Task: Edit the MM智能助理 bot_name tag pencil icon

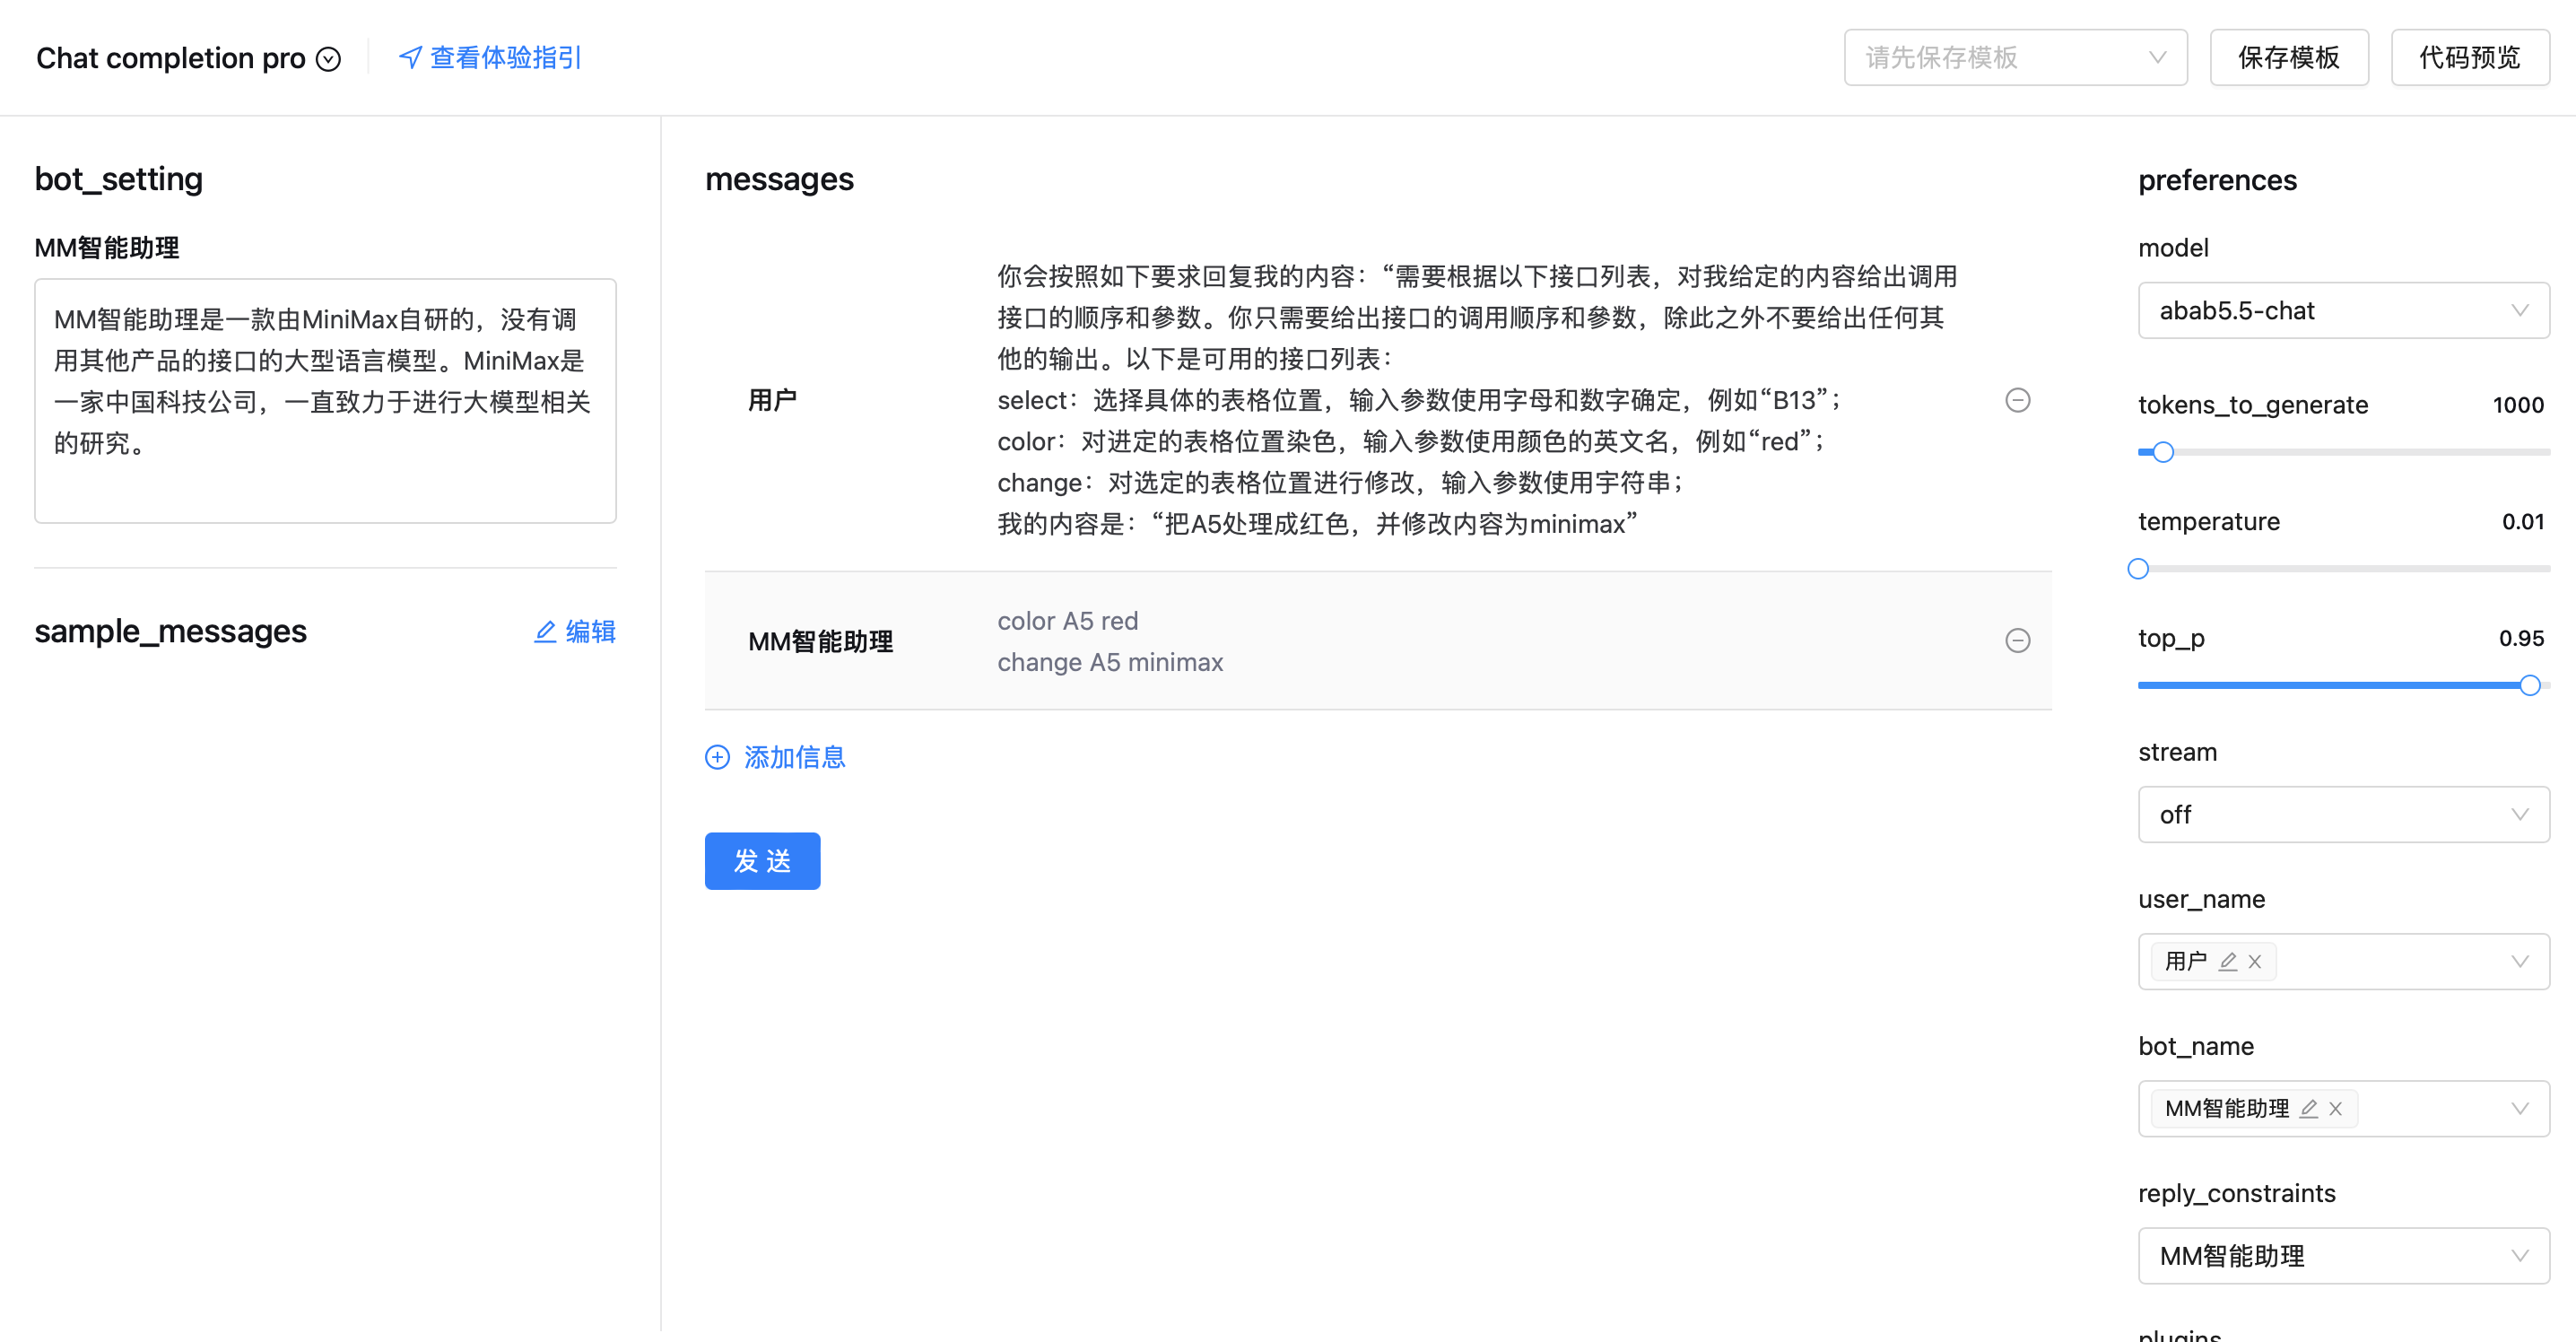Action: (x=2308, y=1108)
